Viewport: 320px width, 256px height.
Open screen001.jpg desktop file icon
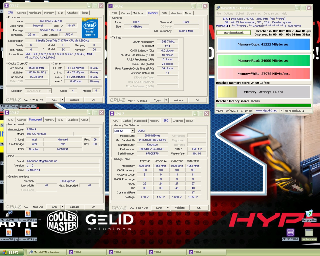pos(9,233)
